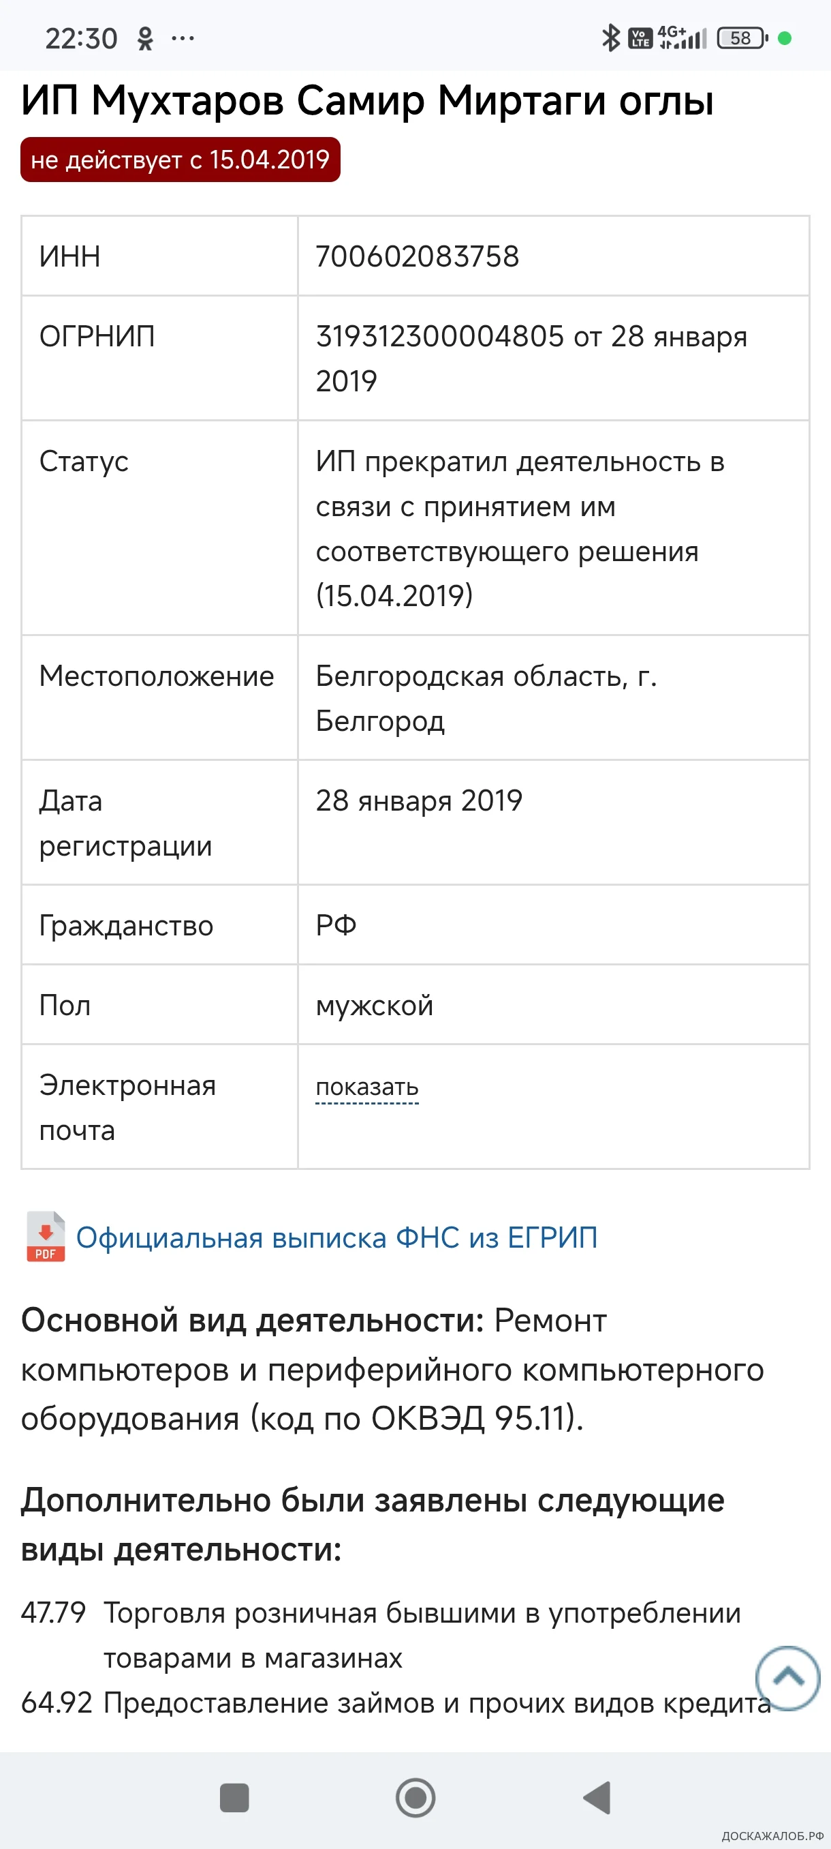Tap the Bluetooth status bar icon
The width and height of the screenshot is (831, 1849).
tap(610, 38)
